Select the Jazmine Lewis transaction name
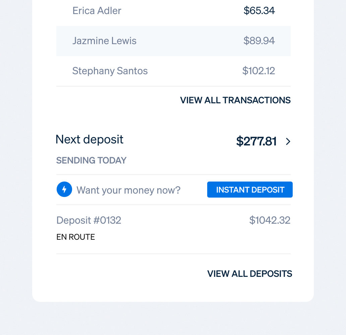This screenshot has height=335, width=346. (x=104, y=41)
